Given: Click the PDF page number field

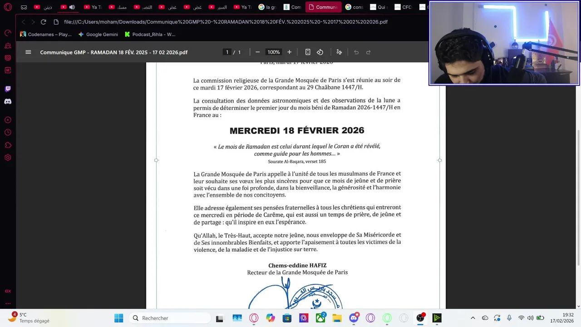Looking at the screenshot, I should [x=227, y=52].
